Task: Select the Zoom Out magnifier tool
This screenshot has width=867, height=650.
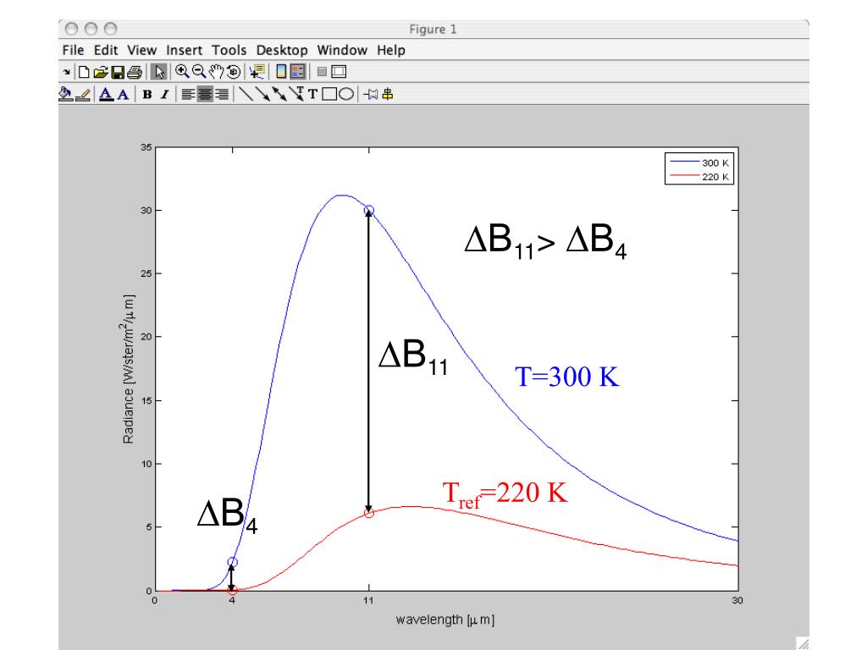Action: tap(199, 71)
